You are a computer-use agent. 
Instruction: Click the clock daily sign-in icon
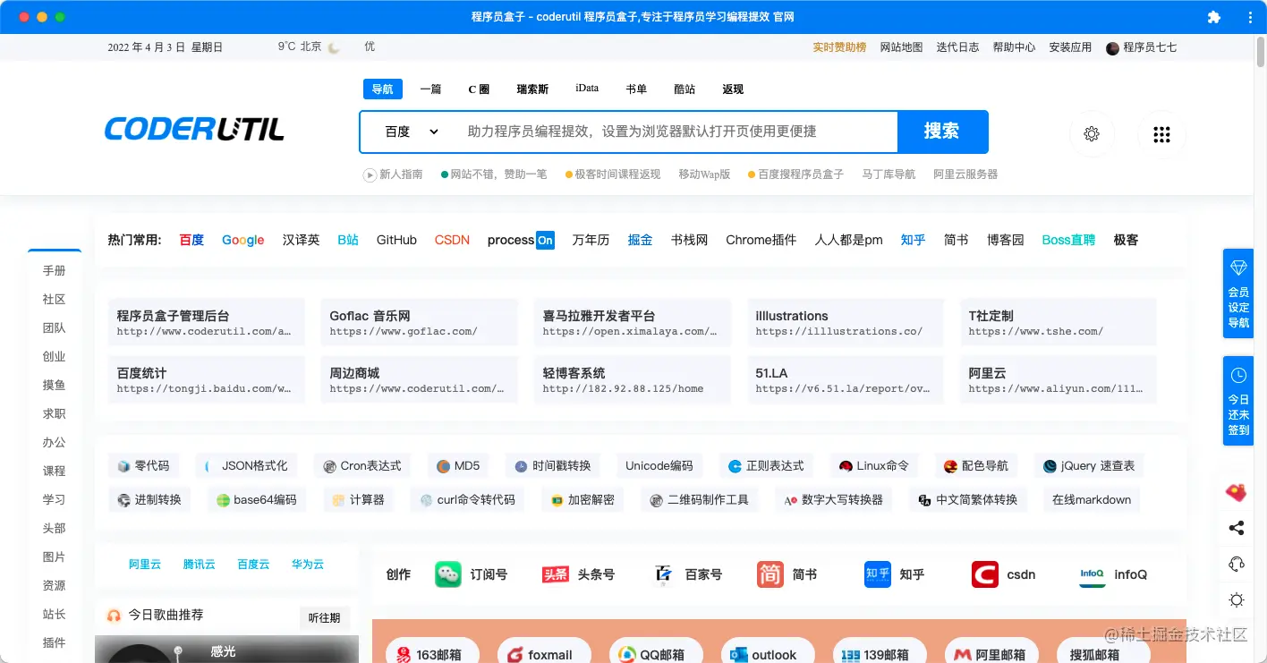(1238, 375)
